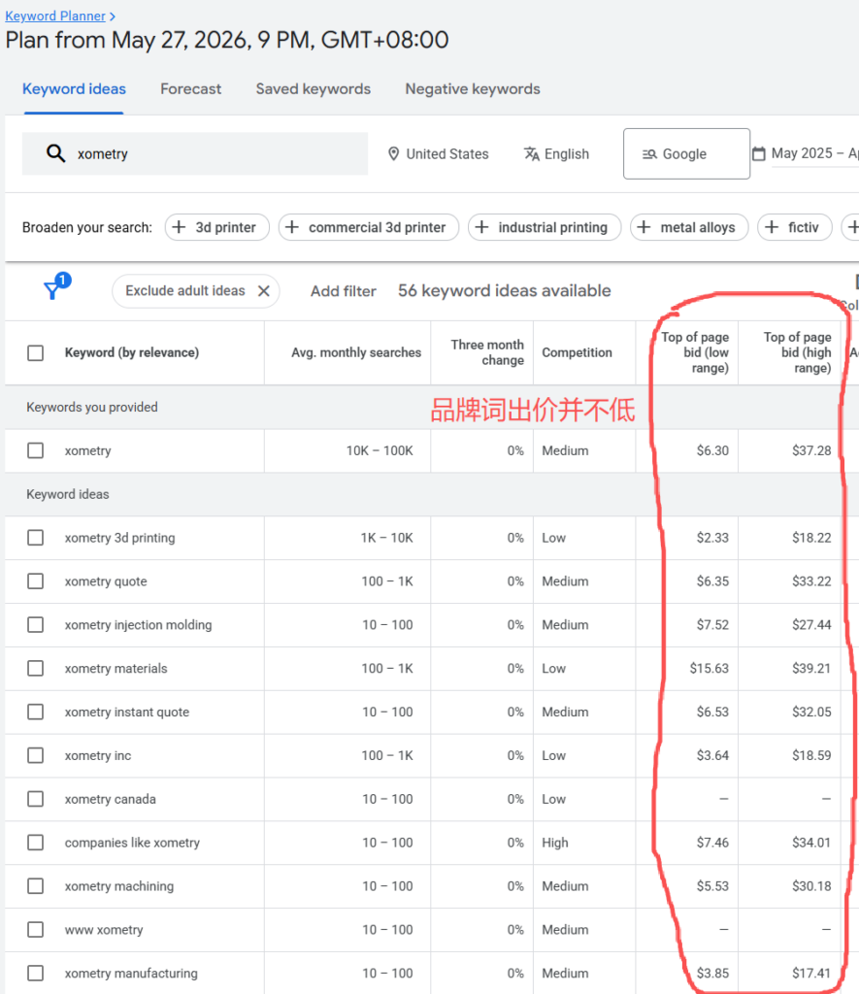Open the May 2025 date range picker
The image size is (859, 994).
click(x=805, y=154)
